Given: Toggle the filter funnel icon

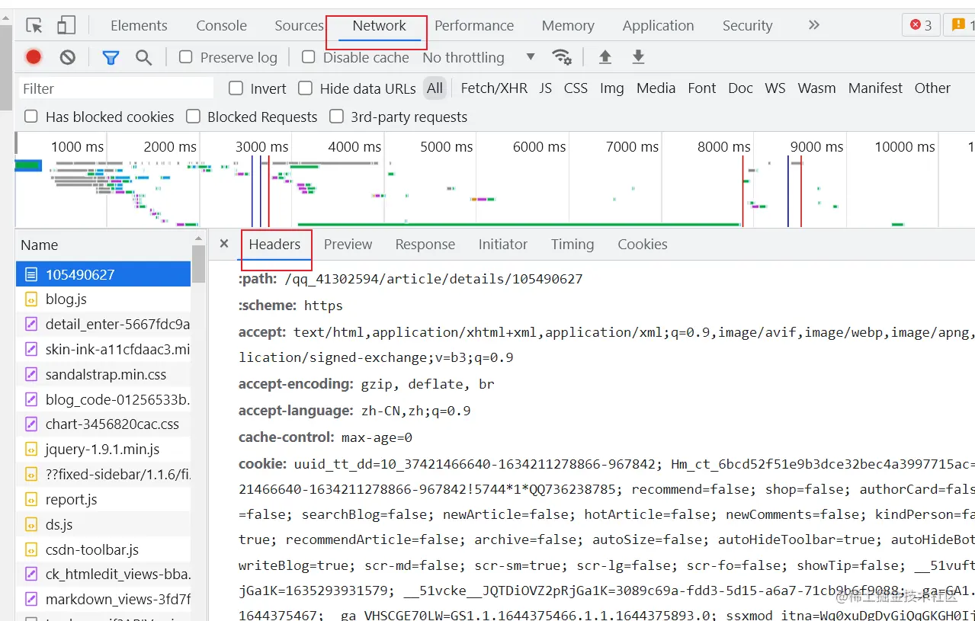Looking at the screenshot, I should click(111, 57).
